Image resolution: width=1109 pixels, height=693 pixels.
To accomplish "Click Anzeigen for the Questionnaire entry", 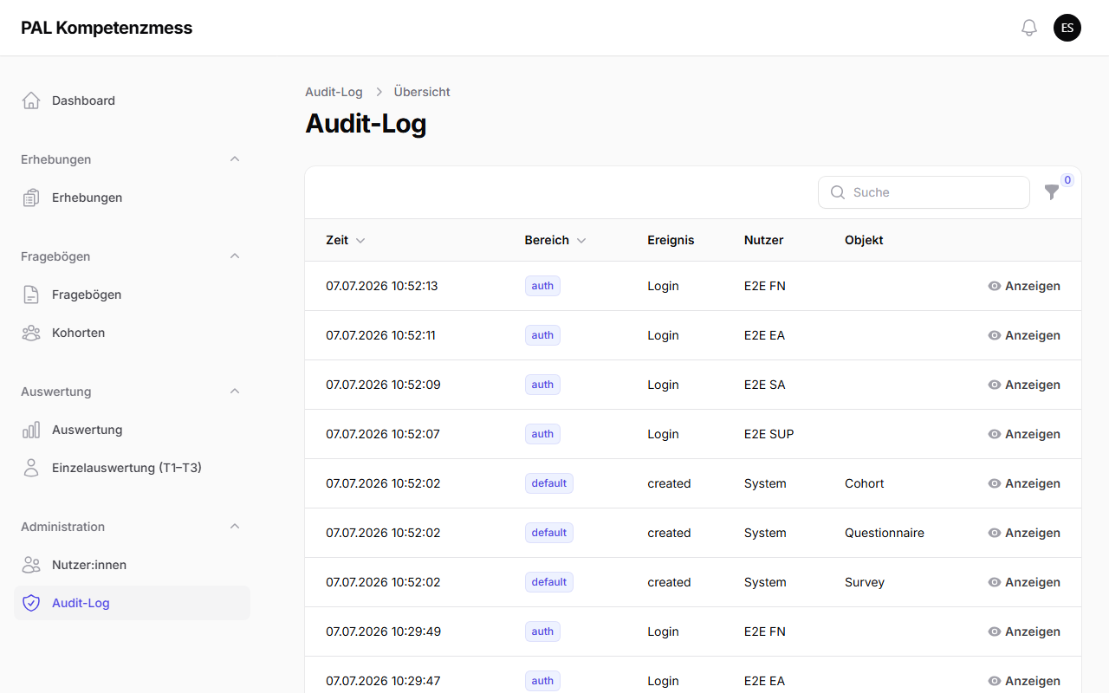I will 1024,533.
